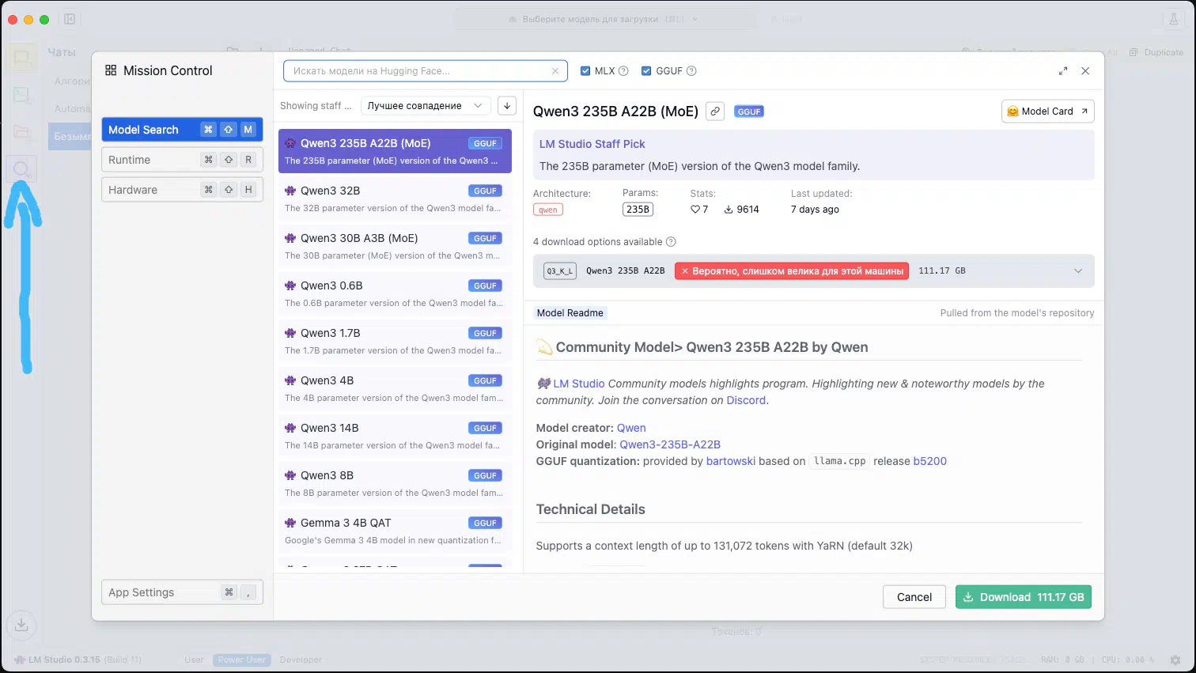Viewport: 1196px width, 673px height.
Task: Select Qwen3 30B A3B (MoE) in results
Action: [x=395, y=246]
